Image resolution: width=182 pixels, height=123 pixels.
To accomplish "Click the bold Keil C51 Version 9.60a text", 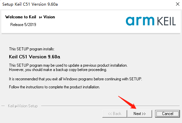I will click(x=35, y=57).
